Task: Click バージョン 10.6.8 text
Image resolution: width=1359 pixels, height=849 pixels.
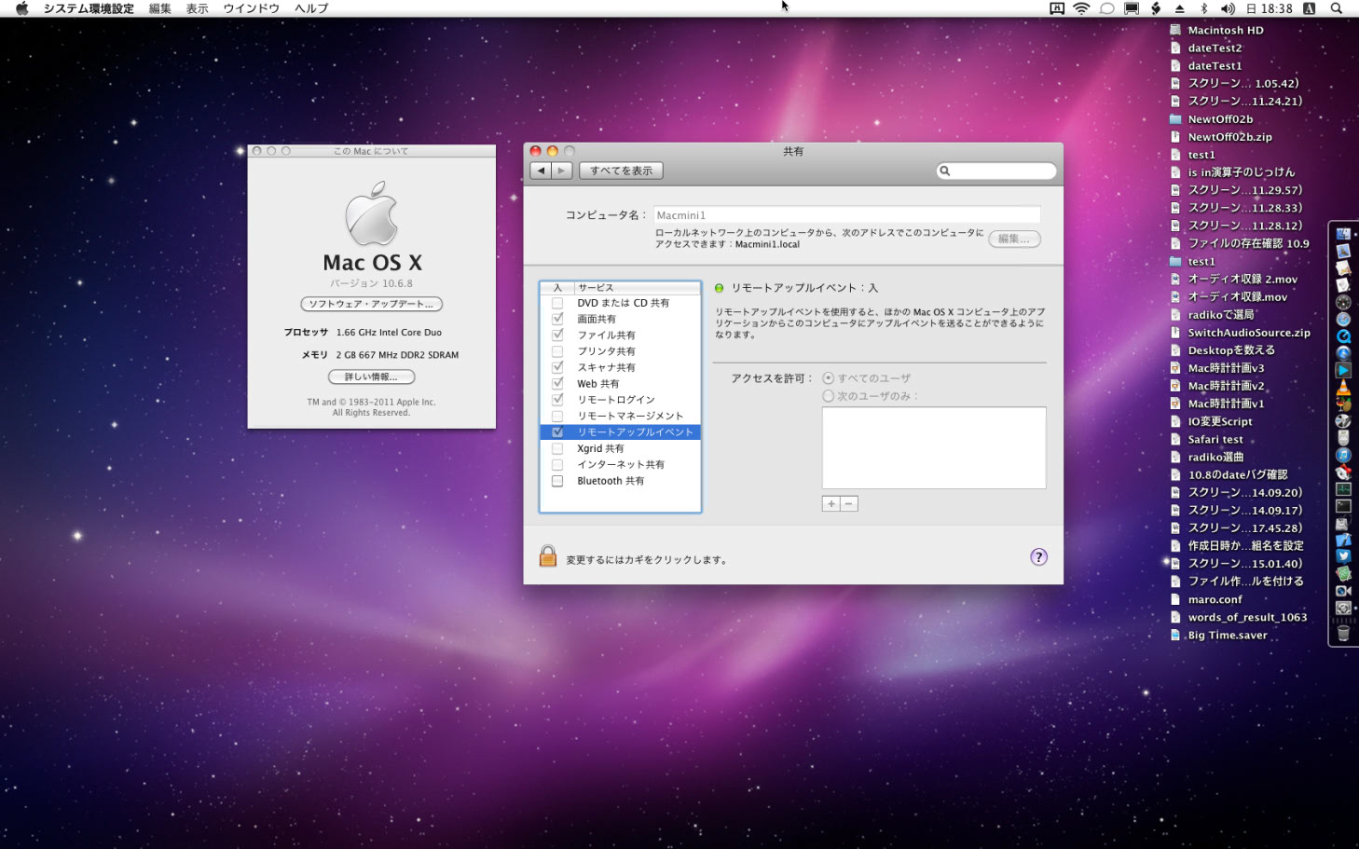Action: [371, 283]
